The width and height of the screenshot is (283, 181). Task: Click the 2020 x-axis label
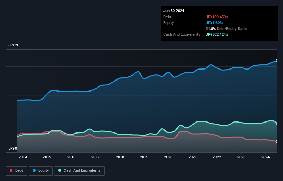pyautogui.click(x=168, y=157)
